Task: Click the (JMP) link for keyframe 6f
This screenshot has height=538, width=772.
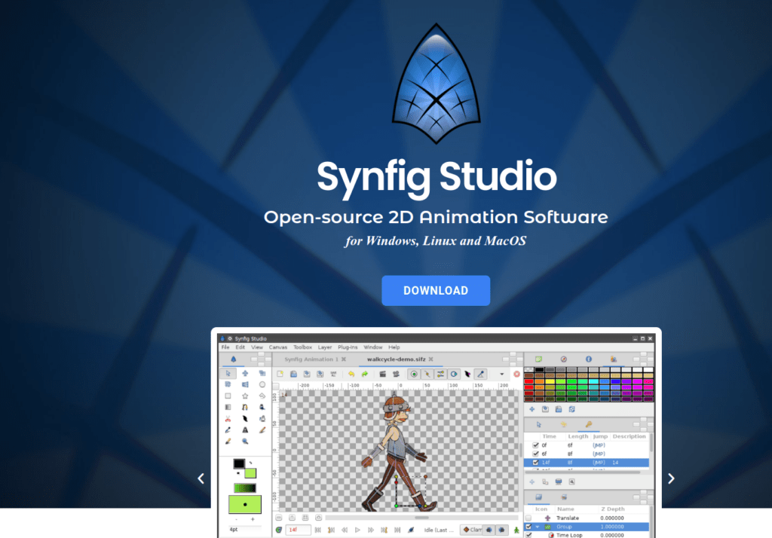Action: pyautogui.click(x=599, y=454)
